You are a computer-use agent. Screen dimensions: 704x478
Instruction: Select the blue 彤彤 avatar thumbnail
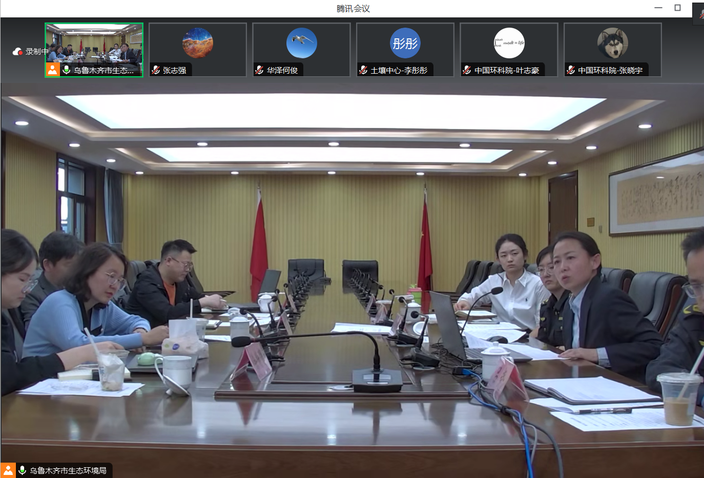click(x=405, y=43)
